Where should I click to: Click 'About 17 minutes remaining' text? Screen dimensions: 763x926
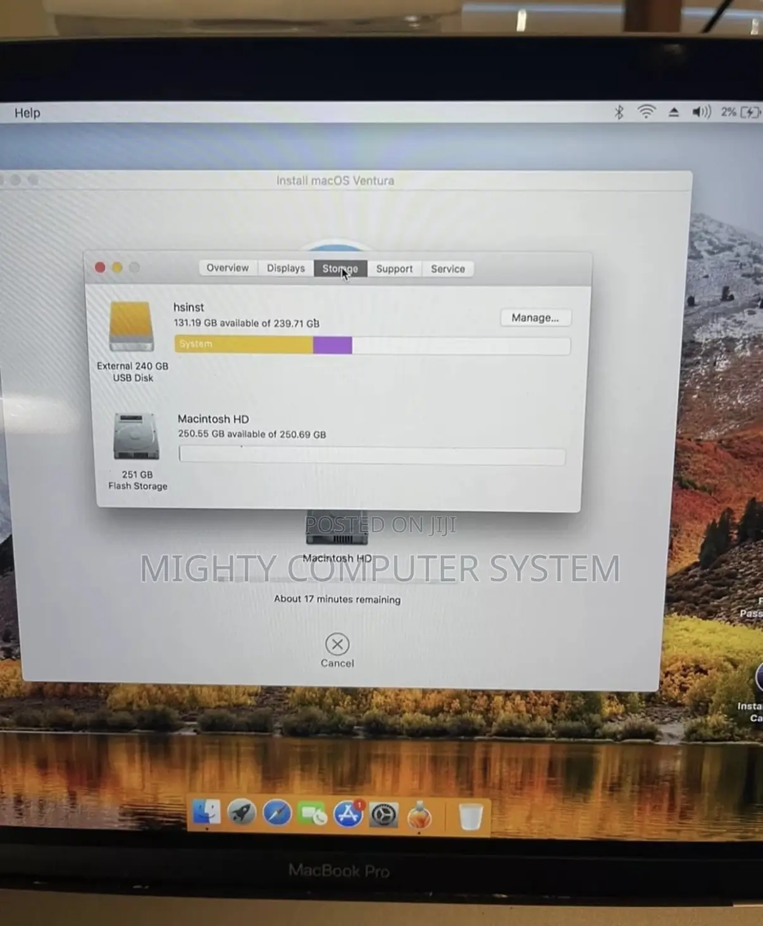[x=337, y=599]
